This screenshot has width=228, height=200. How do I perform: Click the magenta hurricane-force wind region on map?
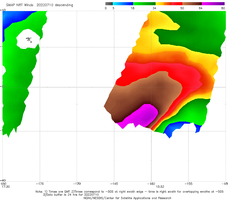[143, 116]
